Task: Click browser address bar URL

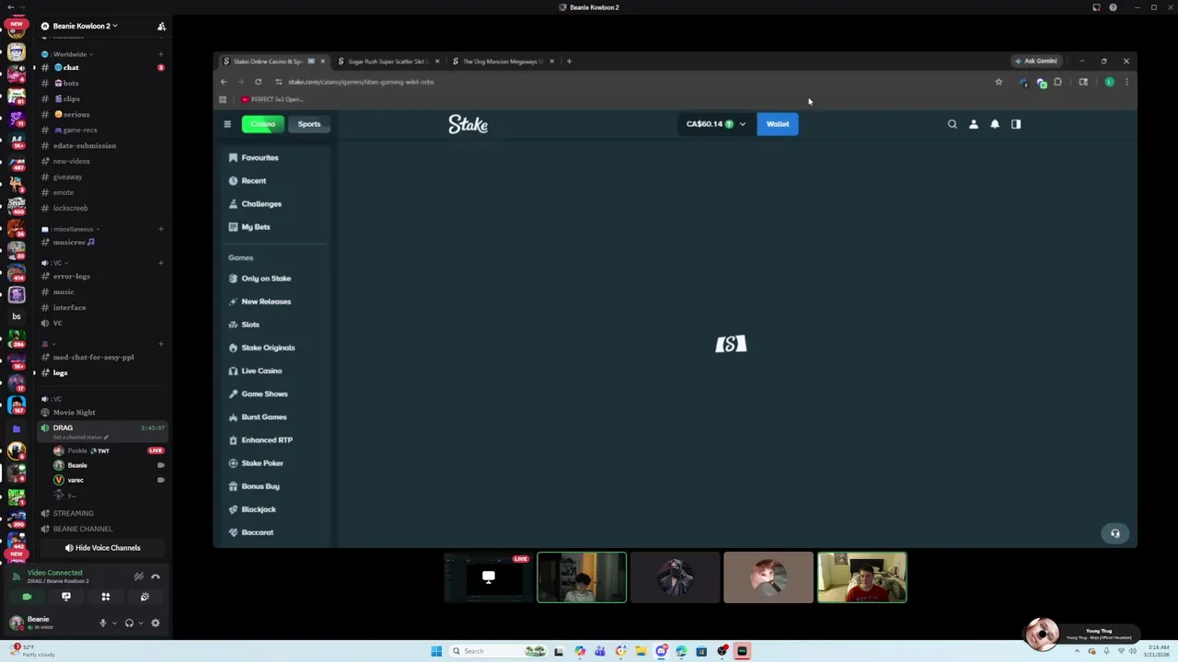Action: coord(361,82)
